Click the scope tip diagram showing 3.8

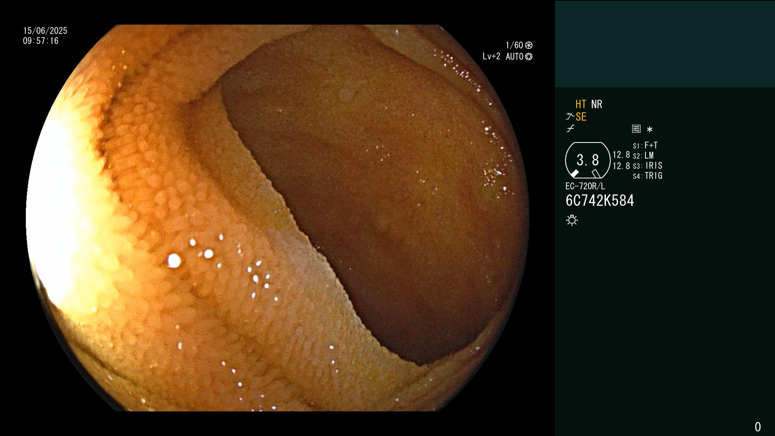[x=588, y=160]
